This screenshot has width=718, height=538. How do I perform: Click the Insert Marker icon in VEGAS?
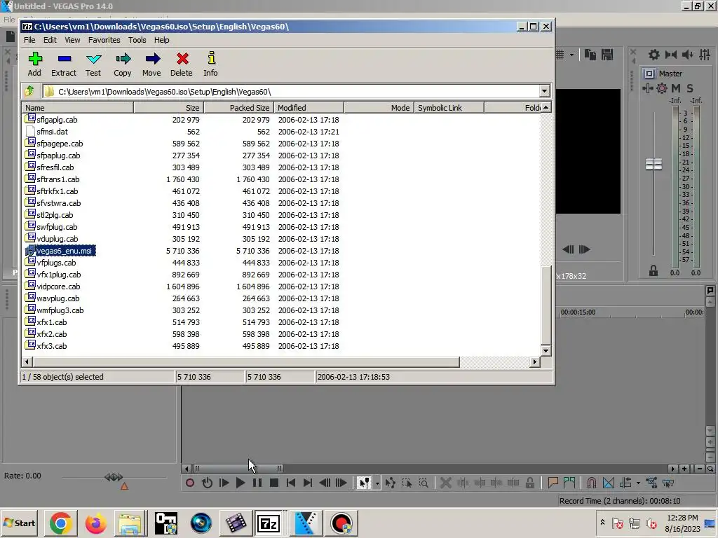click(553, 483)
